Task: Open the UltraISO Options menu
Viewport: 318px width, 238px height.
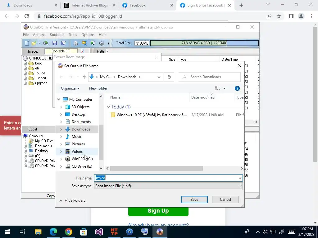Action: (88, 35)
